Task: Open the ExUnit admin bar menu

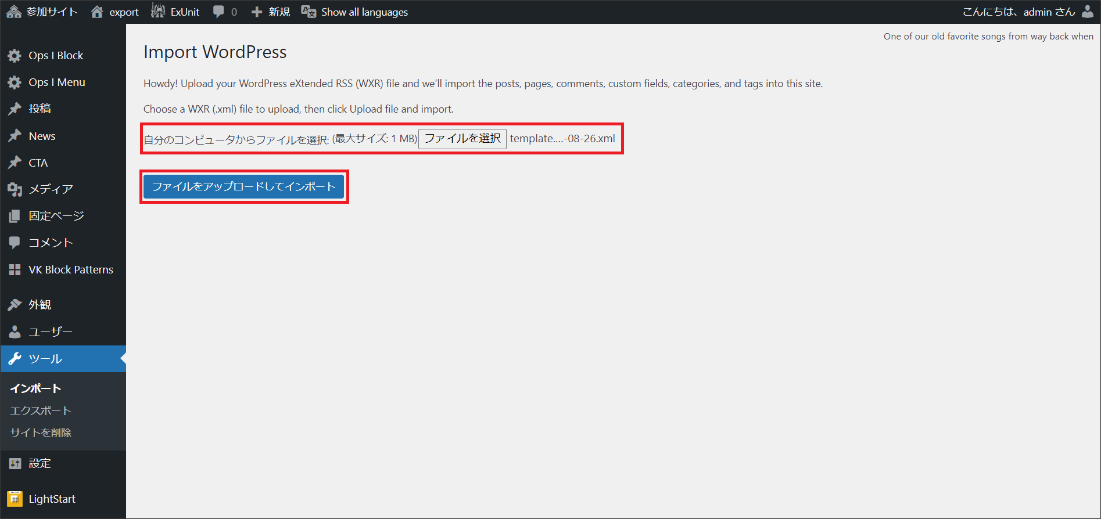Action: point(175,12)
